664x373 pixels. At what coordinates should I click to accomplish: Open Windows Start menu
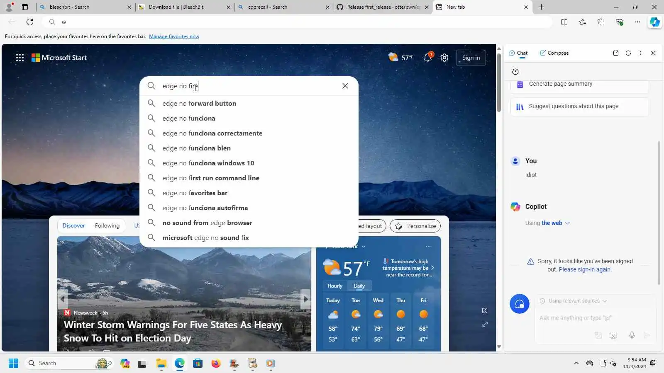[13, 363]
